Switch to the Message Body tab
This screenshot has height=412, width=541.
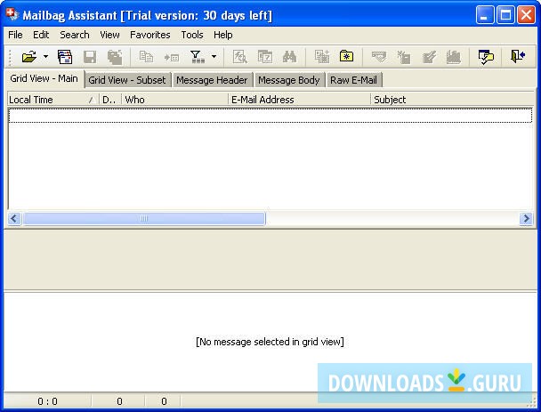point(289,80)
